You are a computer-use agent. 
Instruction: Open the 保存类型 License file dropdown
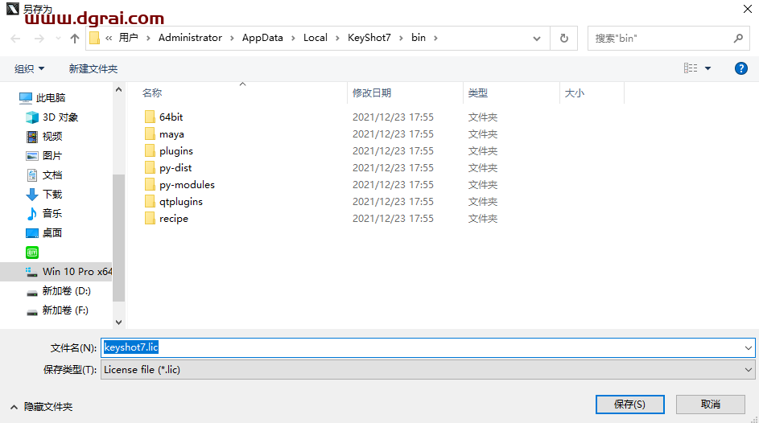point(428,370)
